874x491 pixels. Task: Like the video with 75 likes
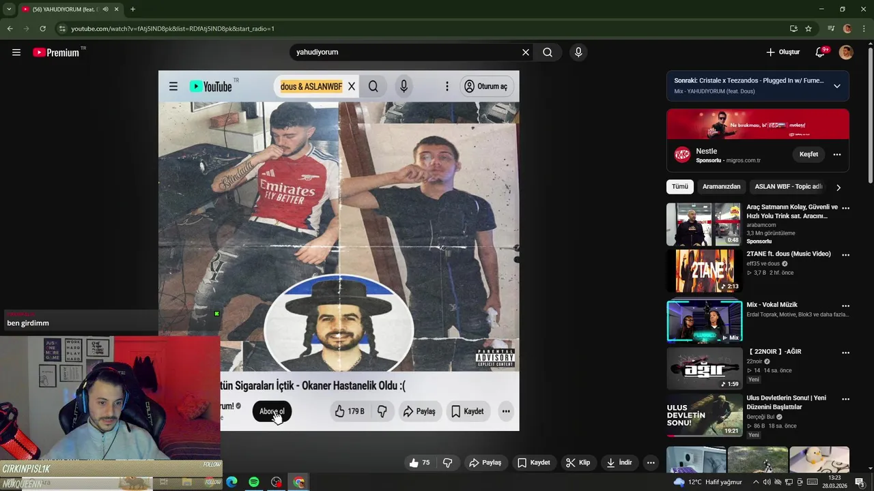click(x=419, y=463)
